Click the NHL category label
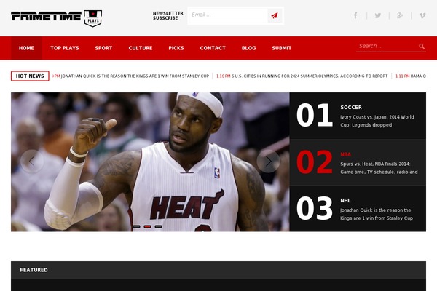 pyautogui.click(x=345, y=201)
